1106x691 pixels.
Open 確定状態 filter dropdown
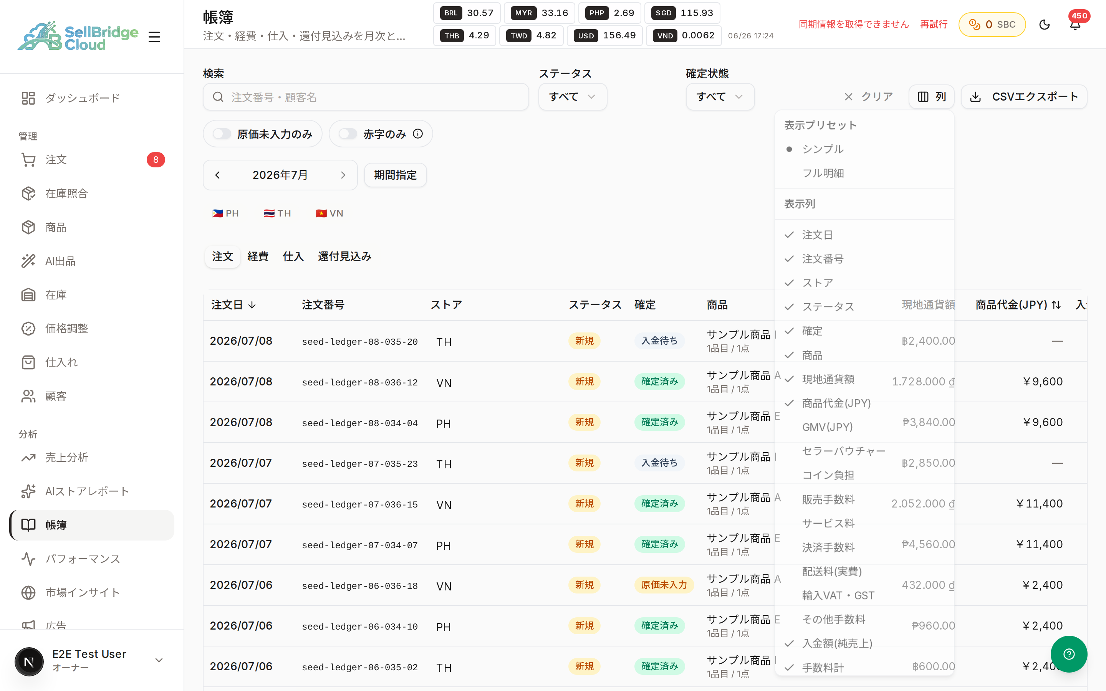(720, 96)
